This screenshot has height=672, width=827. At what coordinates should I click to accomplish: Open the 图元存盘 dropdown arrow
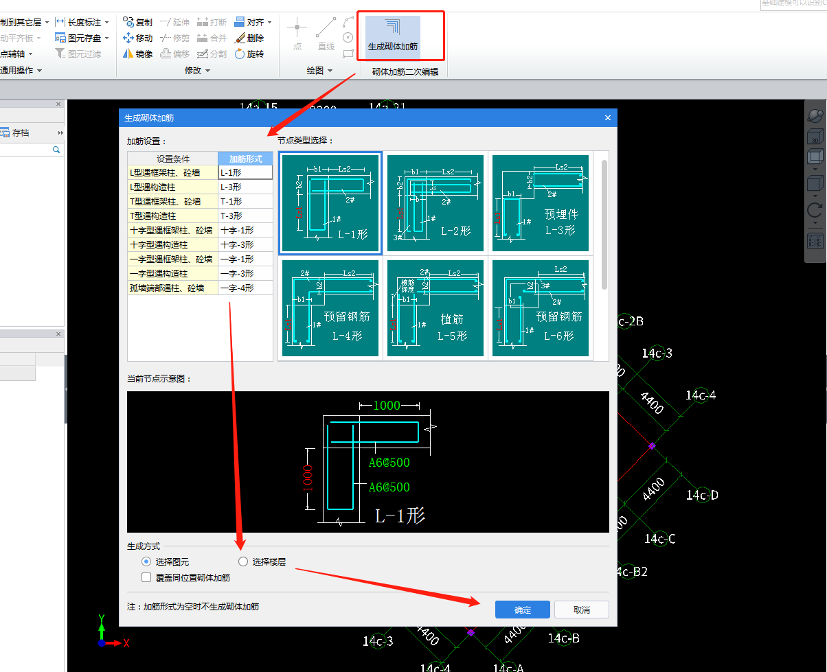tap(107, 38)
